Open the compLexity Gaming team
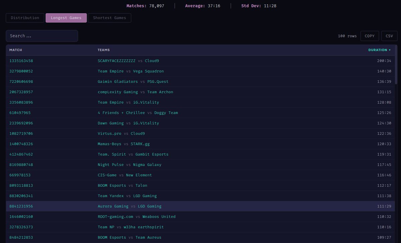The width and height of the screenshot is (401, 243). 118,92
